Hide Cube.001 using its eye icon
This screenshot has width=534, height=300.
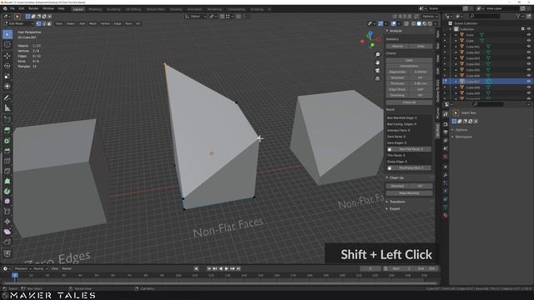click(x=529, y=47)
